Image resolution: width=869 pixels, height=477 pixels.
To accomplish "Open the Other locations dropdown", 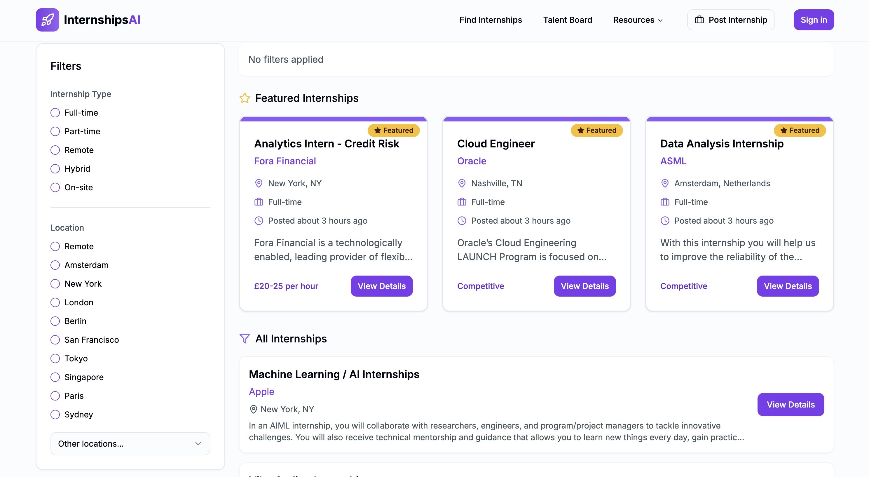I will pyautogui.click(x=130, y=444).
